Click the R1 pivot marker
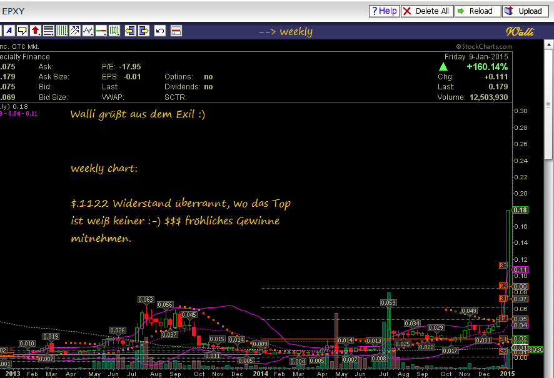Viewport: 554px width, 378px height. point(503,299)
